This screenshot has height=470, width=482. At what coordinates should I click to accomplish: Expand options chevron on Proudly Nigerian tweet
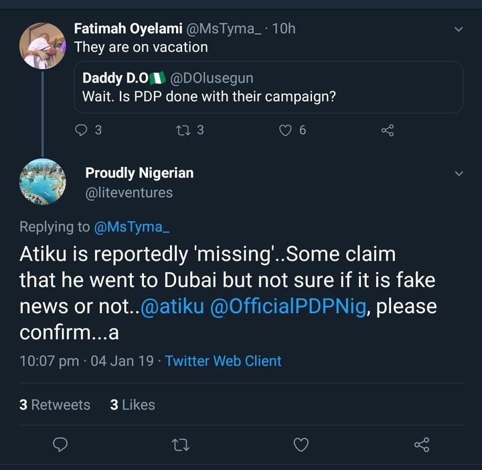coord(459,174)
